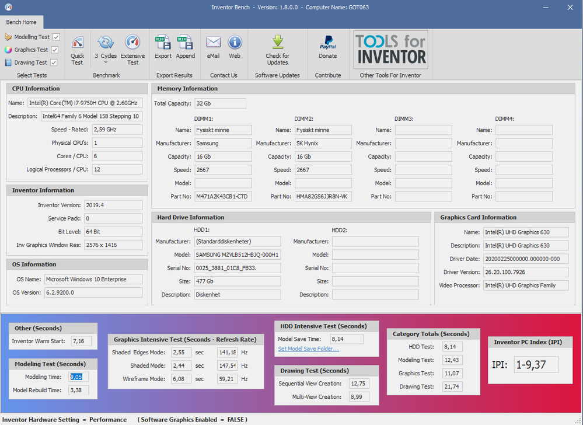The width and height of the screenshot is (583, 425).
Task: Run the Quick Test benchmark
Action: click(x=78, y=51)
